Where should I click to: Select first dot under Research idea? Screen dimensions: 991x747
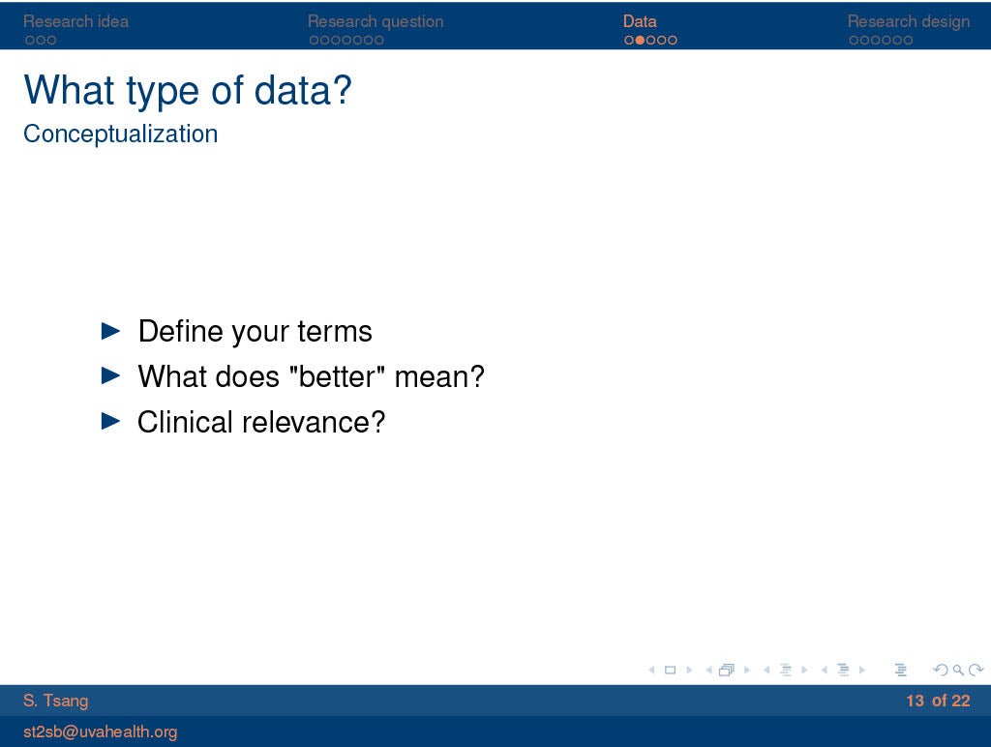(29, 41)
